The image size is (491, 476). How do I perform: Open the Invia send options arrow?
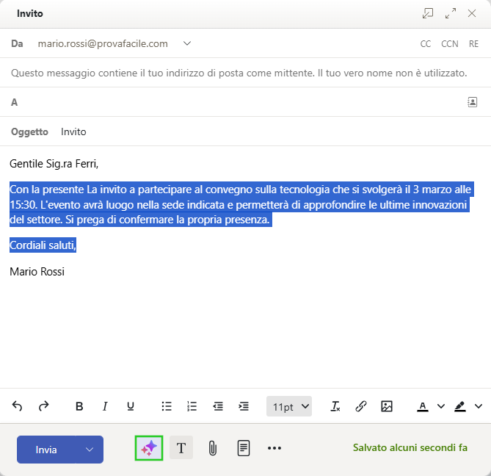point(90,450)
